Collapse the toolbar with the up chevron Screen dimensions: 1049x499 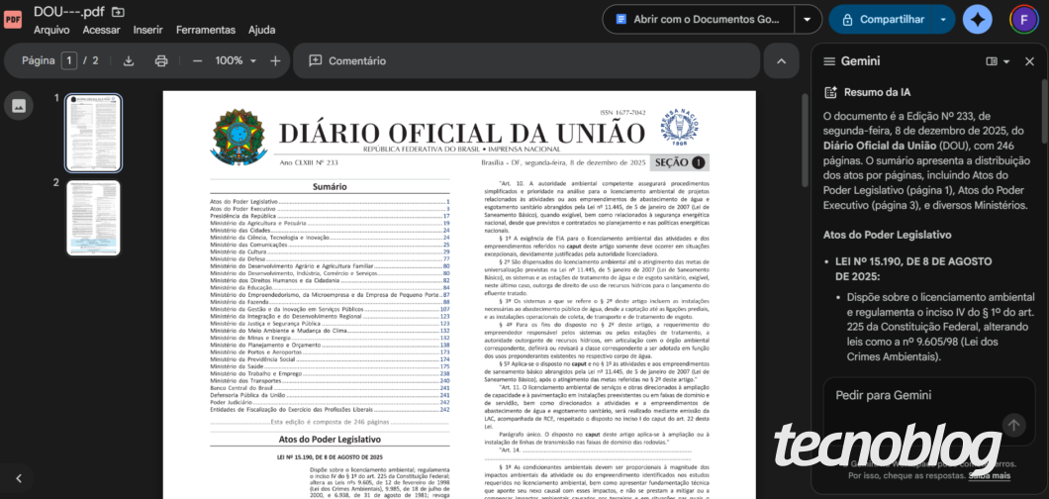pos(782,60)
